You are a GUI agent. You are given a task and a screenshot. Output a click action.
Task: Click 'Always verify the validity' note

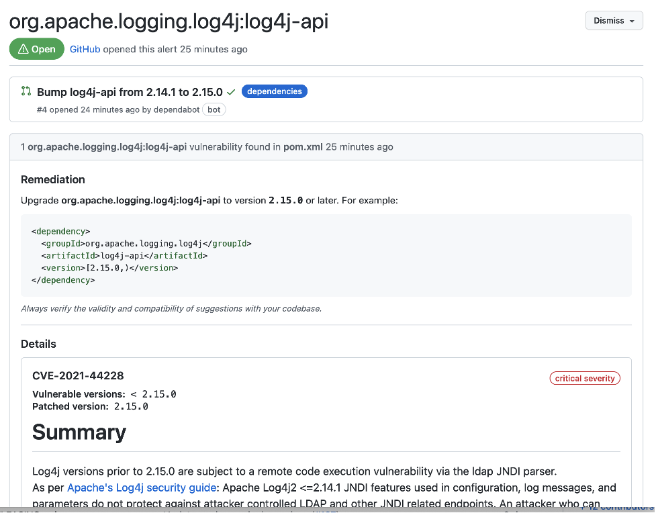point(171,308)
